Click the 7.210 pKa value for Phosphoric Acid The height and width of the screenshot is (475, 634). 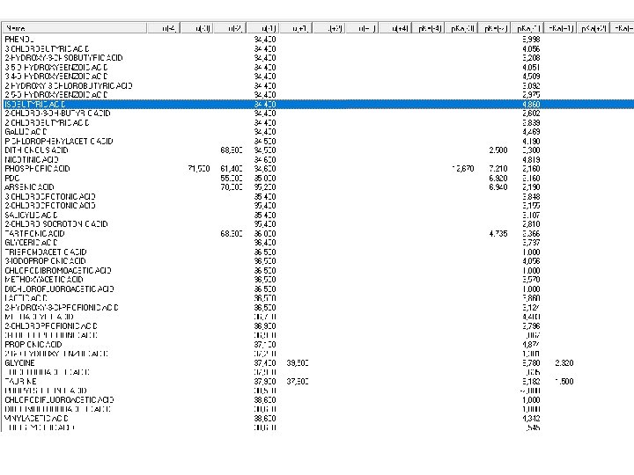coord(498,169)
